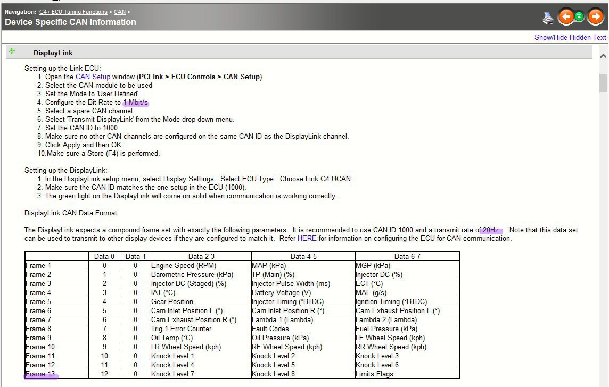The image size is (609, 387).
Task: Select the '20Hz' transmit rate text
Action: point(492,230)
